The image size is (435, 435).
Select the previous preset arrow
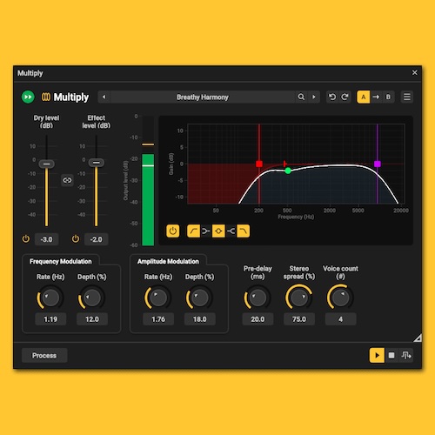pos(104,97)
